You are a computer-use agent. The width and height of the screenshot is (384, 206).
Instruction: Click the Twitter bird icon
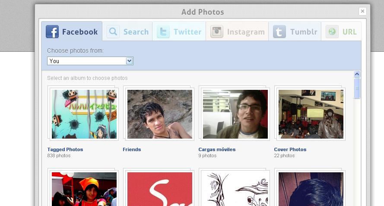click(x=163, y=32)
